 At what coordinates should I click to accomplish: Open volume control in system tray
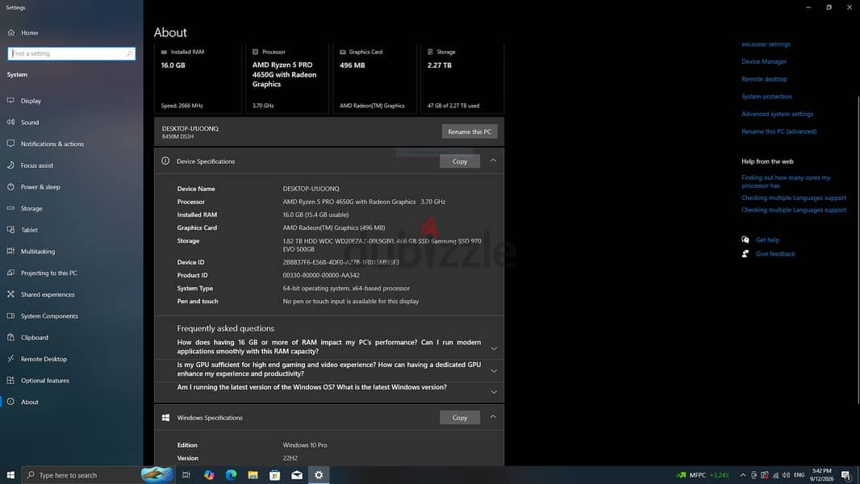click(786, 475)
